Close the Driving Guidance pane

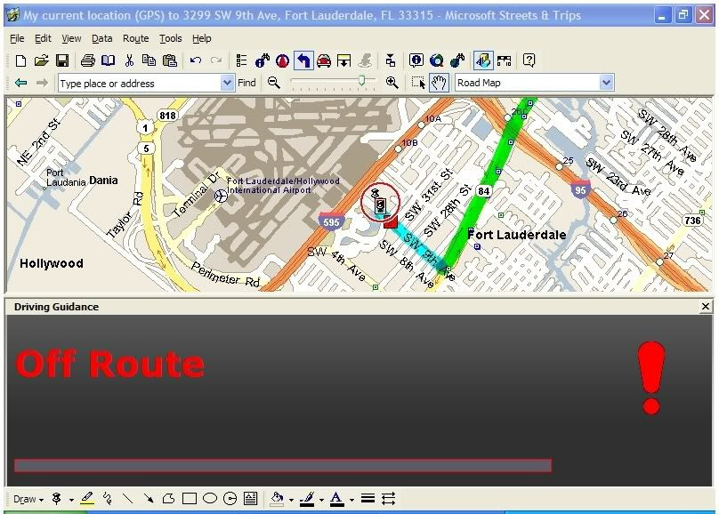pos(706,307)
